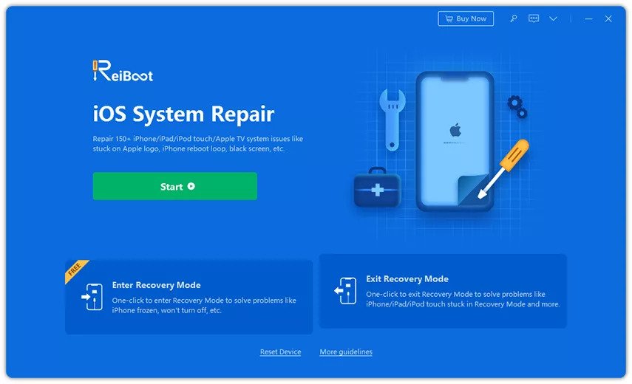Click the play arrow icon on Start
Viewport: 632px width, 384px height.
click(x=191, y=186)
